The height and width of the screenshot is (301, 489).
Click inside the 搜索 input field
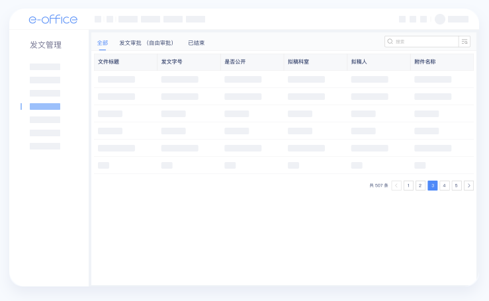pyautogui.click(x=423, y=42)
